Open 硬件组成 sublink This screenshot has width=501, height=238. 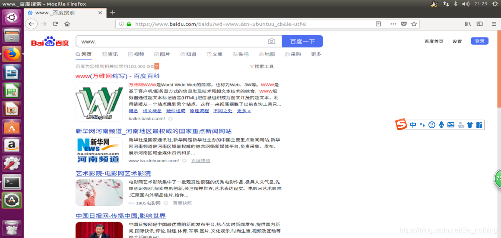176,111
